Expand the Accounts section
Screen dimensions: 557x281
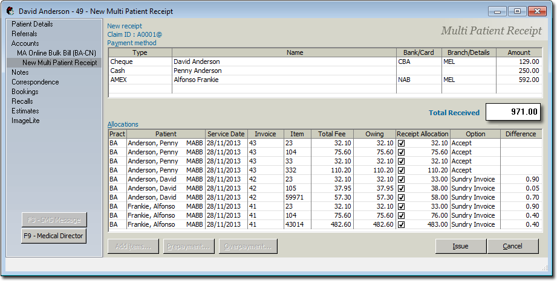[25, 43]
